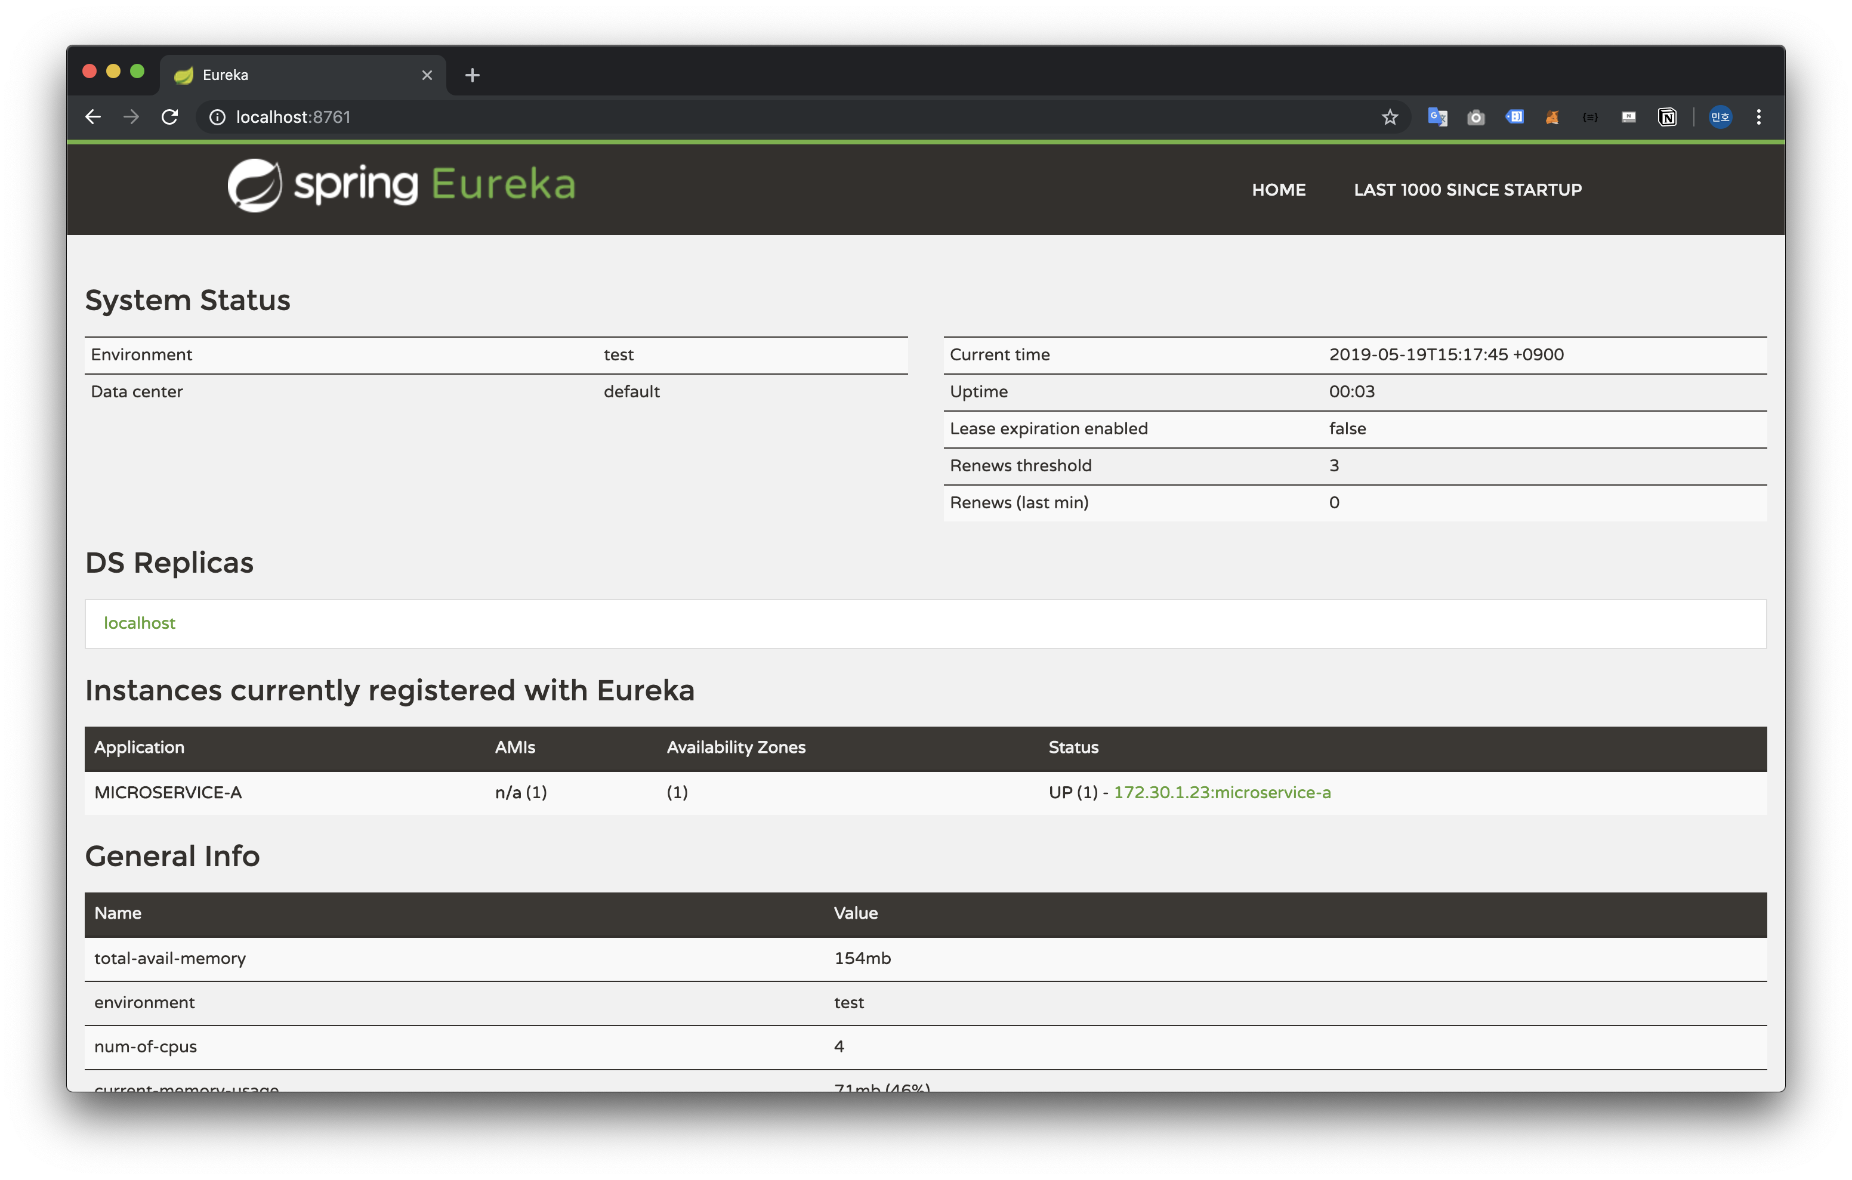Reload the Eureka page
The image size is (1852, 1180).
(x=170, y=117)
